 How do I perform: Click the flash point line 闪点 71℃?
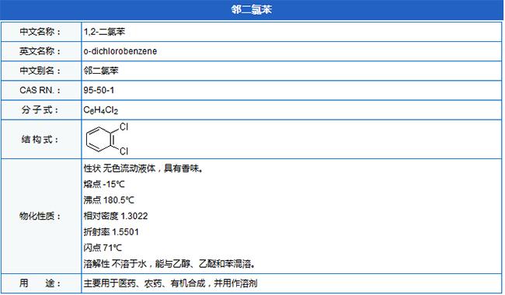(x=103, y=248)
